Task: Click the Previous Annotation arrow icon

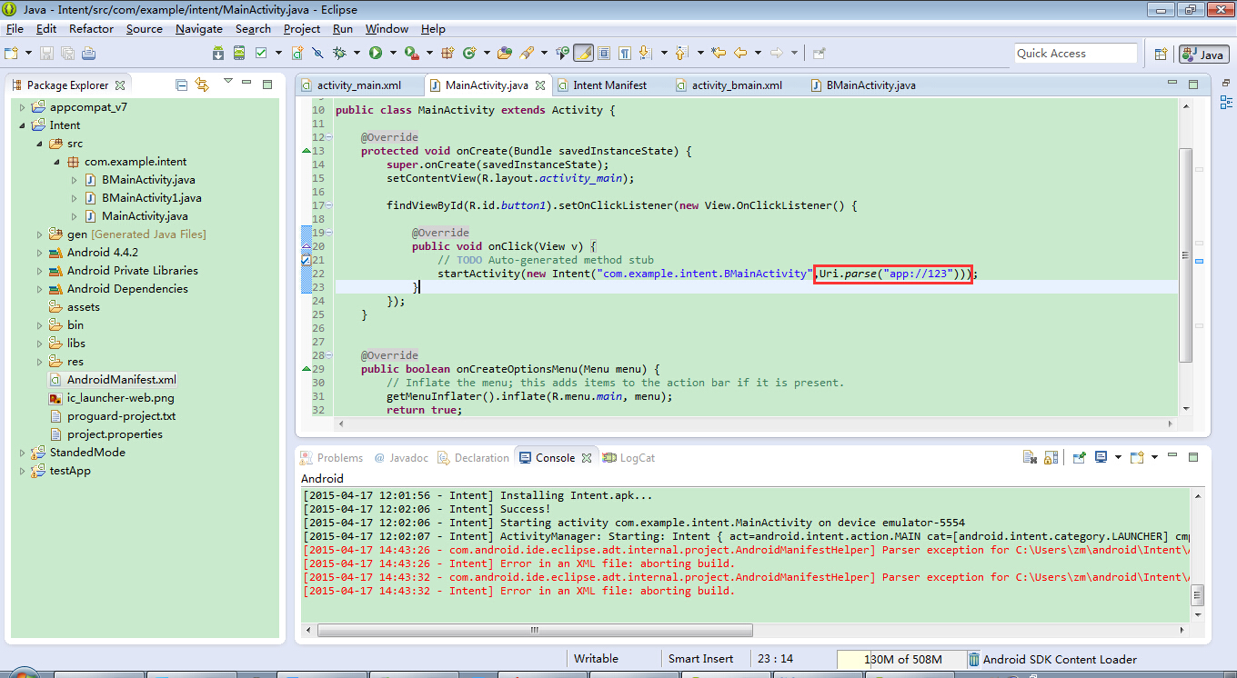Action: pos(682,53)
